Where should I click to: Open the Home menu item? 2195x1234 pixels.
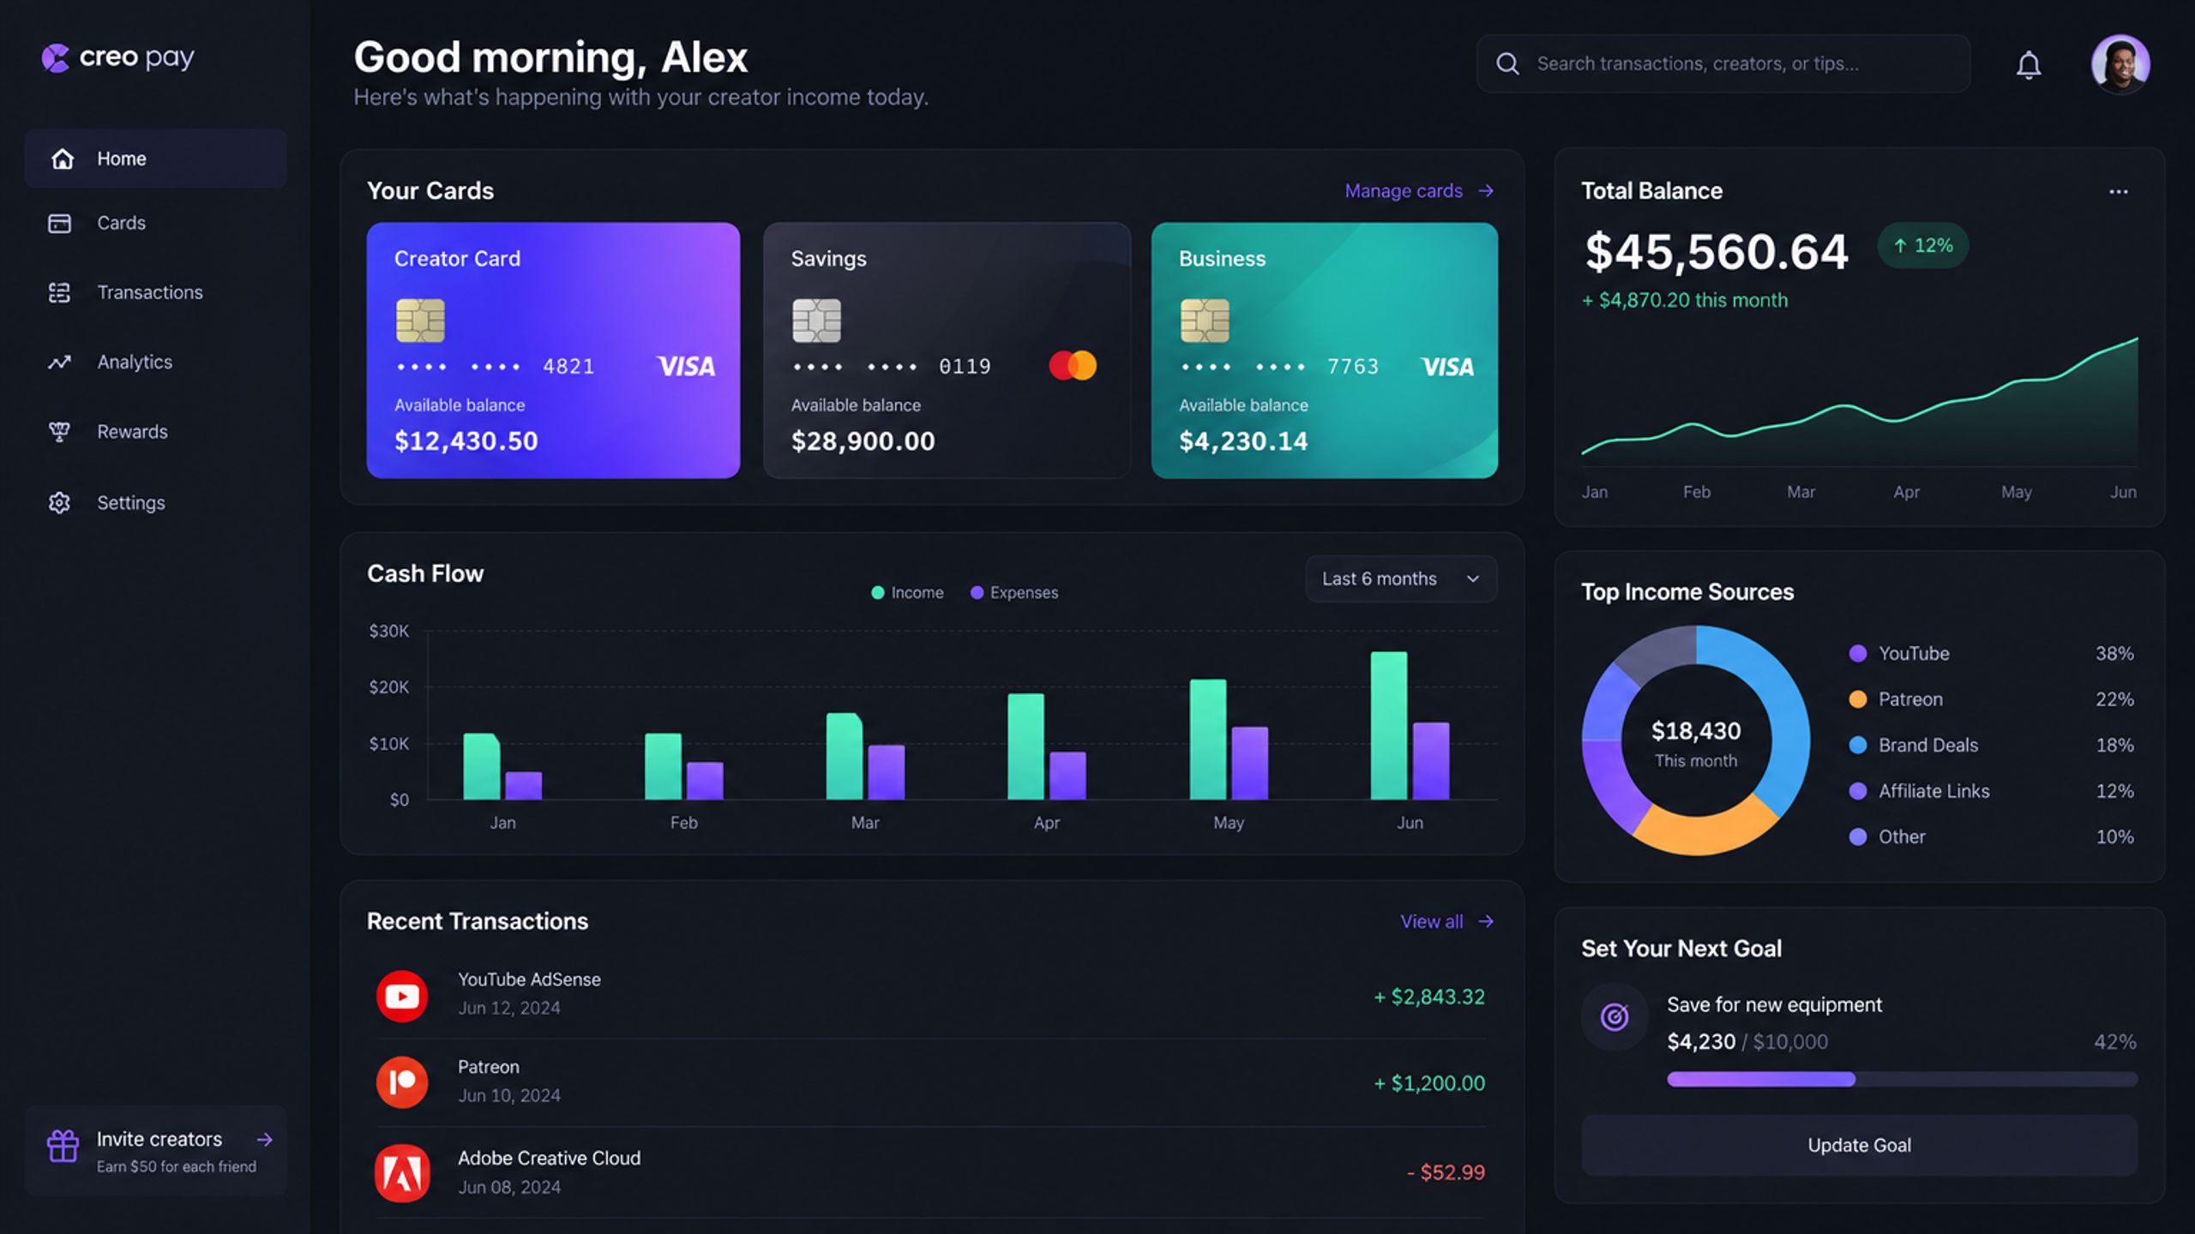pyautogui.click(x=155, y=159)
